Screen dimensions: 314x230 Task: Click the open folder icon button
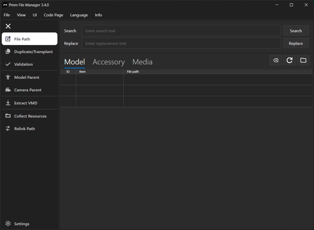tap(303, 60)
